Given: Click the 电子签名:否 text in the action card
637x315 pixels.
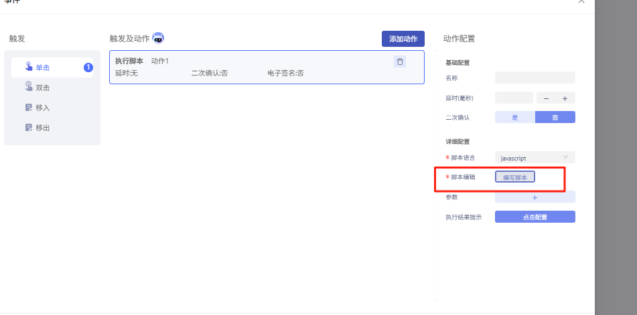Looking at the screenshot, I should click(x=285, y=74).
